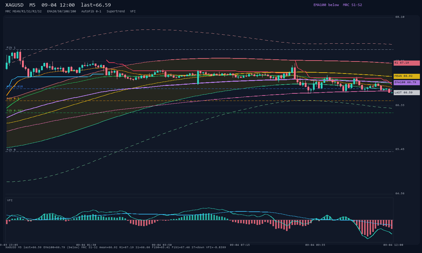Select the EMA20/50/100/200 legend entry
Image resolution: width=422 pixels, height=253 pixels.
[61, 11]
